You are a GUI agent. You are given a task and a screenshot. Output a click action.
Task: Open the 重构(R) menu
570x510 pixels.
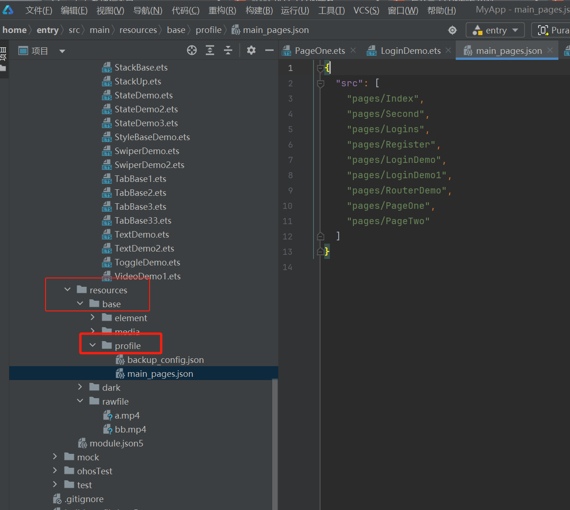(x=222, y=10)
